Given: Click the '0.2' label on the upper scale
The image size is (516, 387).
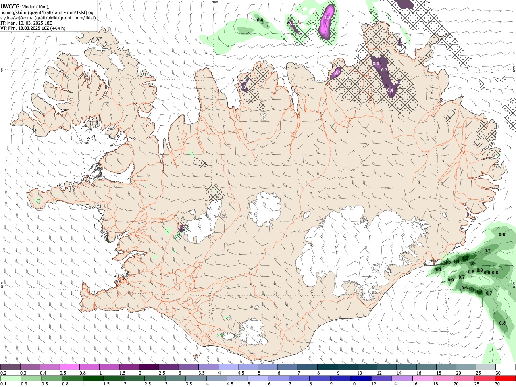Looking at the screenshot, I should [4, 373].
